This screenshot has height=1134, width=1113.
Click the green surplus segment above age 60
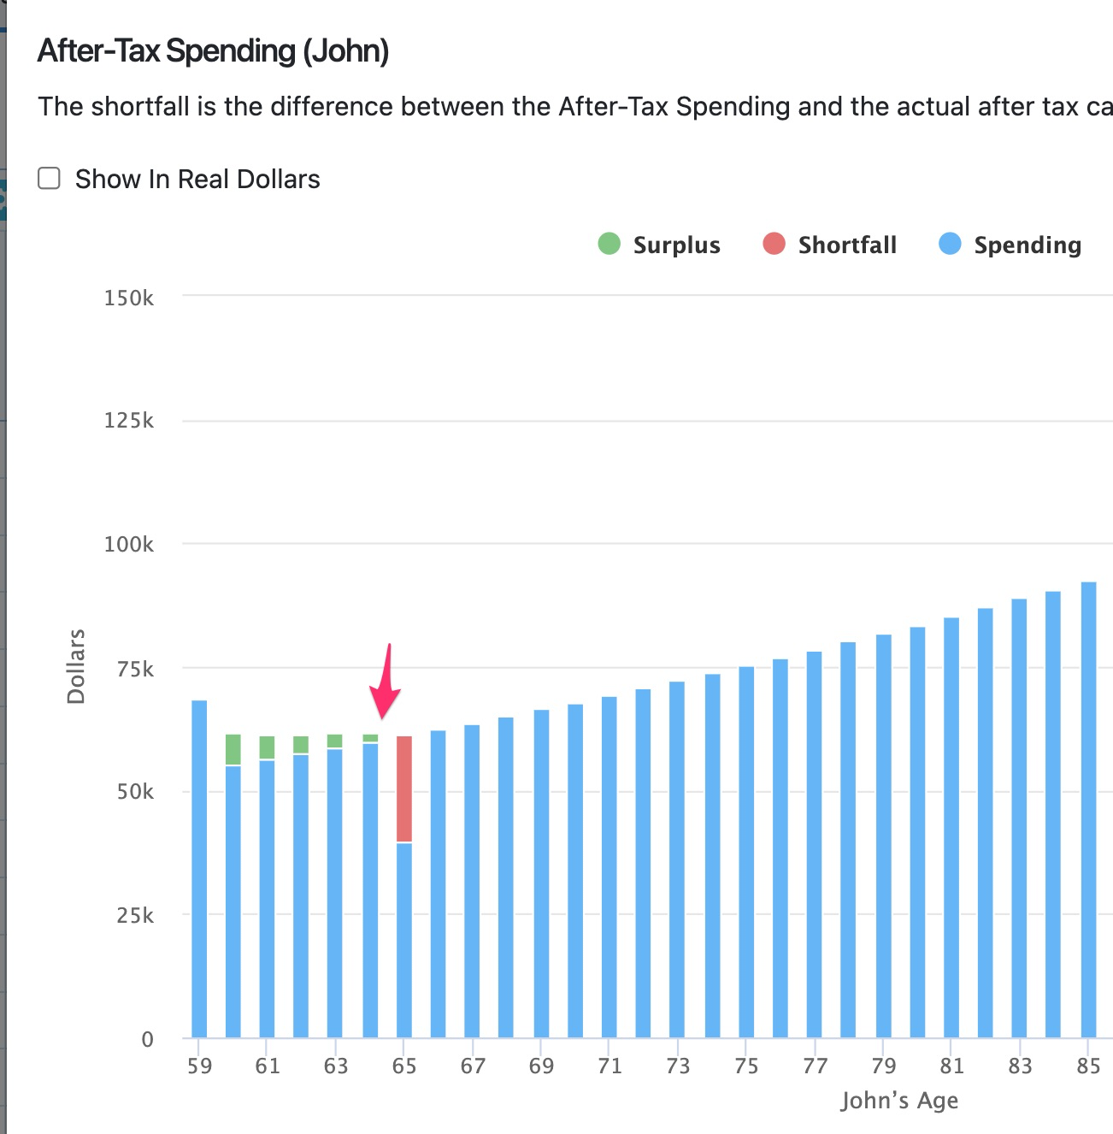(233, 748)
